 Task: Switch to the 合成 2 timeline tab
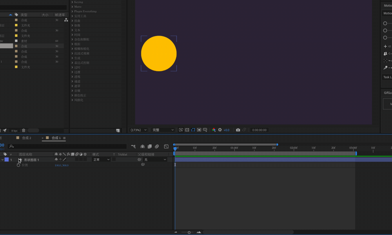[x=27, y=138]
